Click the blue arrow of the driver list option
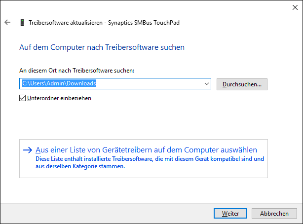The image size is (303, 224). 28,150
